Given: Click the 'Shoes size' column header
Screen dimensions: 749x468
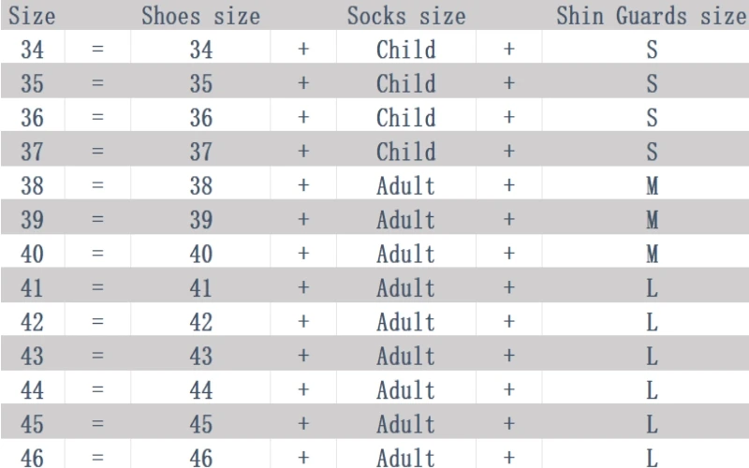Looking at the screenshot, I should [200, 16].
